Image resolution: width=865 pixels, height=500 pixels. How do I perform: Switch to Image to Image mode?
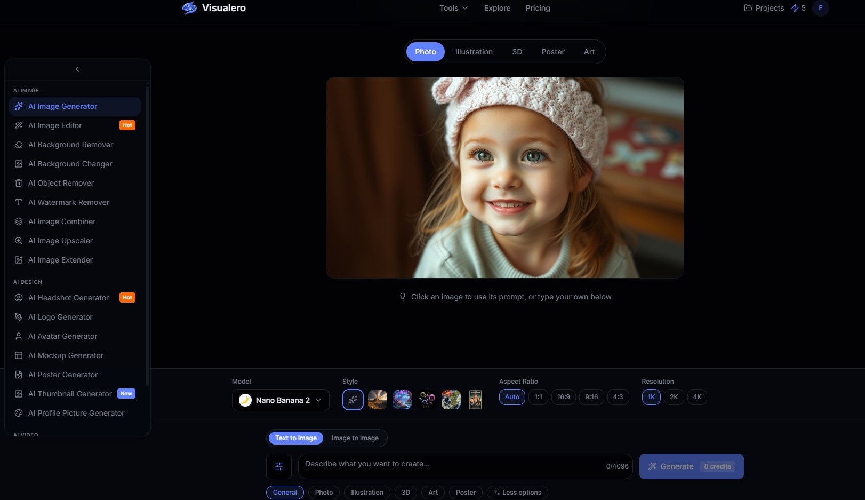[355, 438]
